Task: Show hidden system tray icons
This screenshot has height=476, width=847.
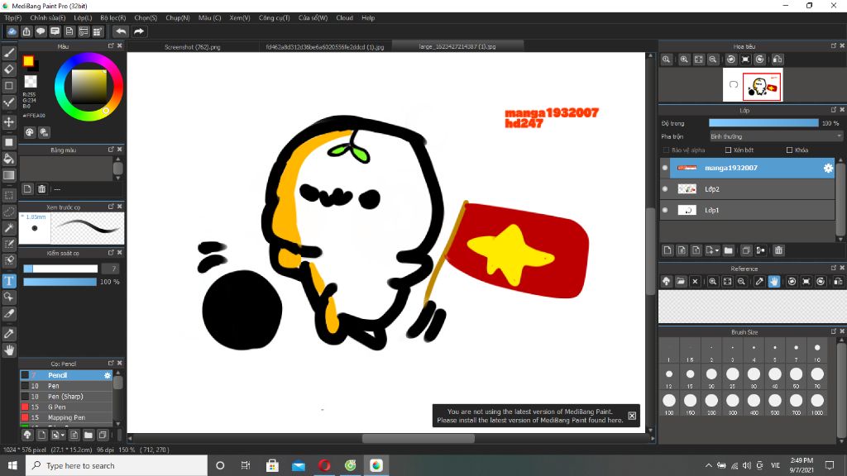Action: click(708, 465)
